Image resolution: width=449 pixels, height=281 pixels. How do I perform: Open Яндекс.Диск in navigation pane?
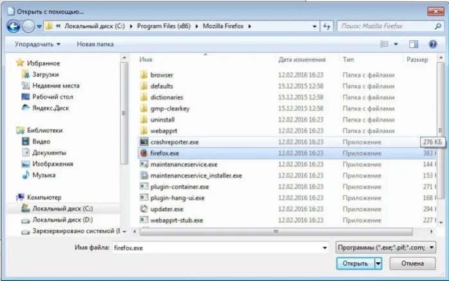click(x=50, y=108)
